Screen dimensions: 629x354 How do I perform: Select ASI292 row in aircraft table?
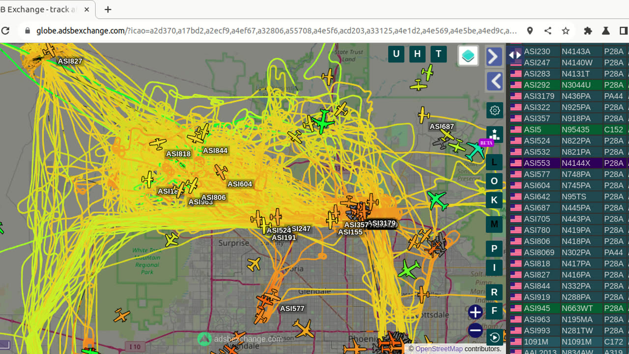[x=568, y=85]
